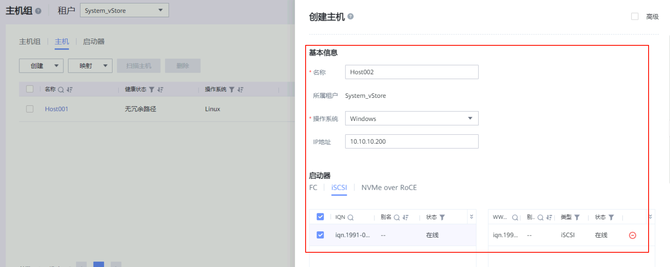The width and height of the screenshot is (670, 267).
Task: Click the IP地址 input field
Action: [411, 141]
